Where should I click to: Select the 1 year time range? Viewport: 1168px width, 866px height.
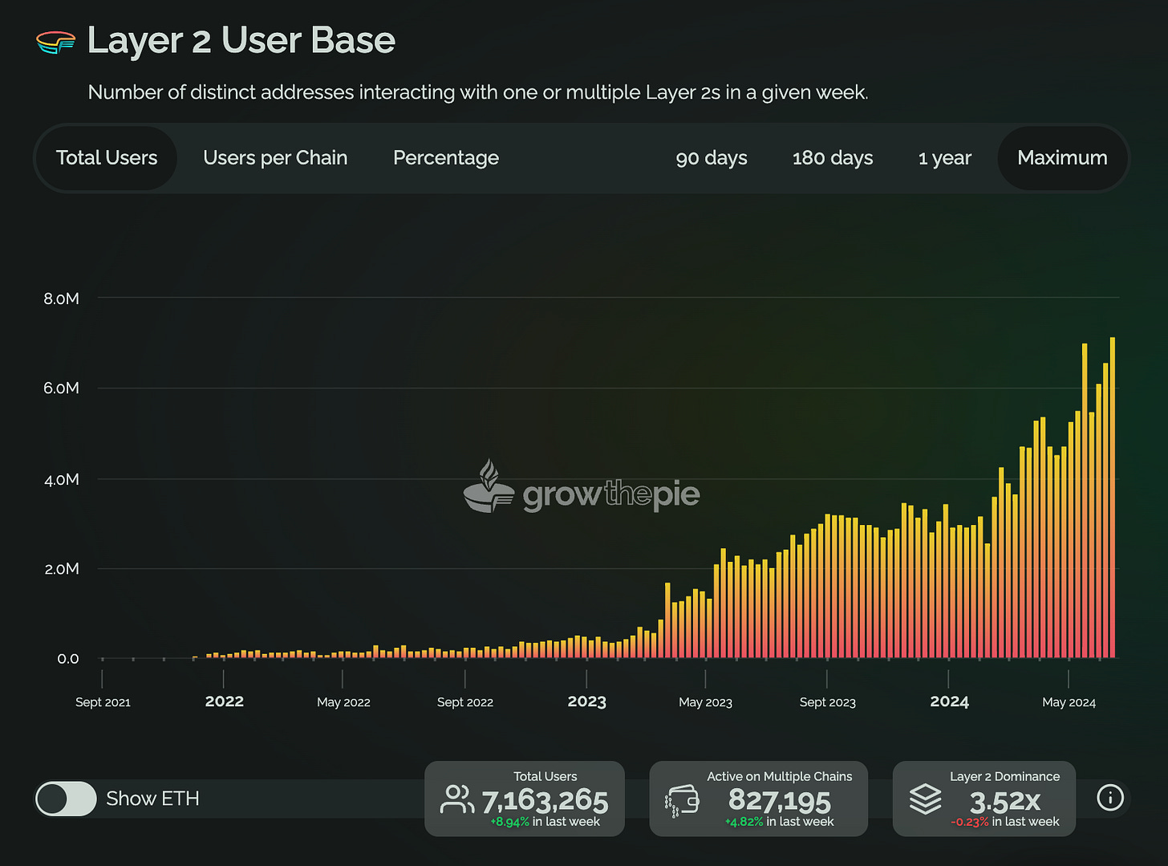point(945,158)
